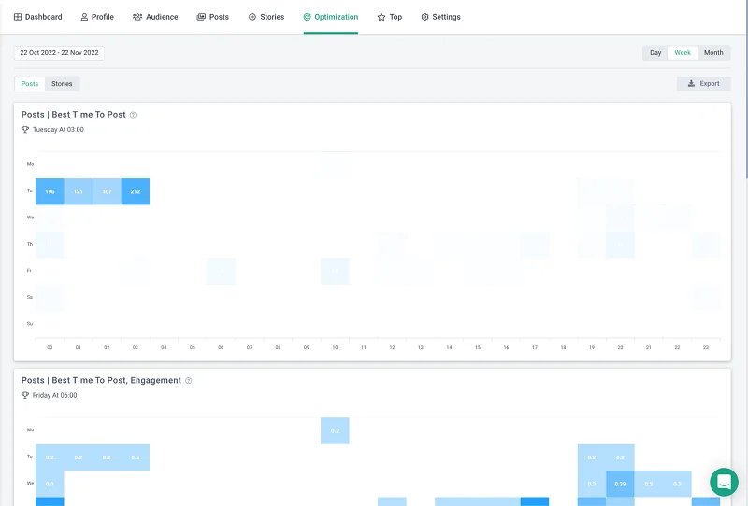Go to the Profile tab

pyautogui.click(x=97, y=17)
